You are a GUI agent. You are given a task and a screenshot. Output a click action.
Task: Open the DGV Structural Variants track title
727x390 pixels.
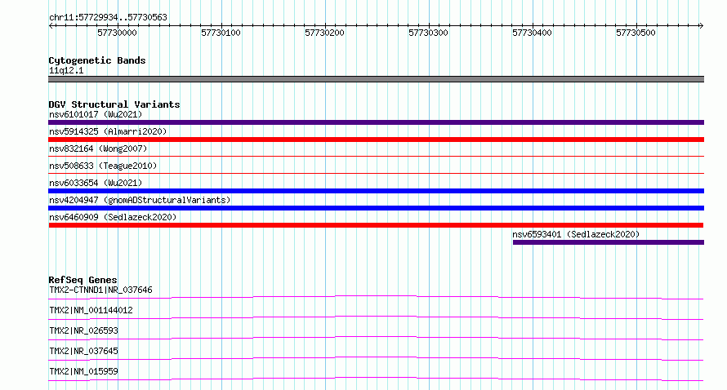click(114, 104)
